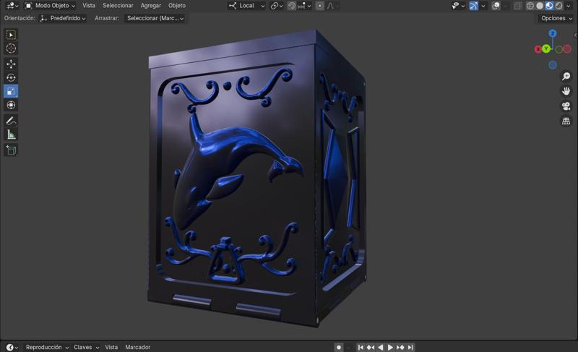Open the Marcador menu
The width and height of the screenshot is (578, 352).
pyautogui.click(x=137, y=347)
